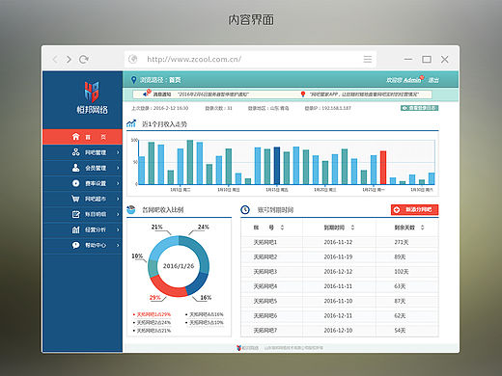The width and height of the screenshot is (502, 376).
Task: Click the home icon in sidebar
Action: [75, 137]
